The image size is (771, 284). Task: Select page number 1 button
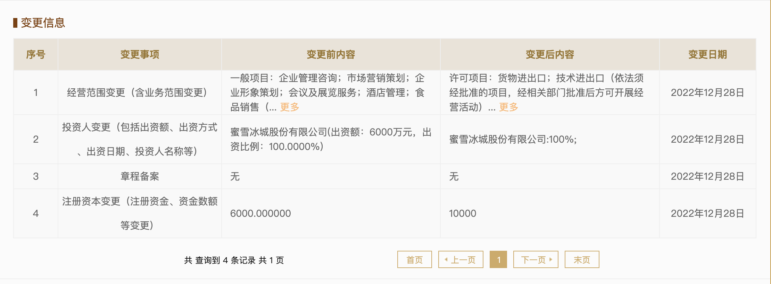click(498, 259)
